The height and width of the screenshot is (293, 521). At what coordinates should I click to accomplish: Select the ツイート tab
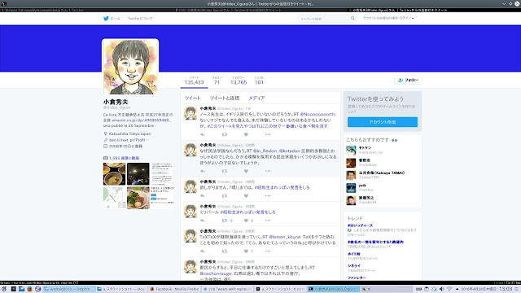(192, 98)
